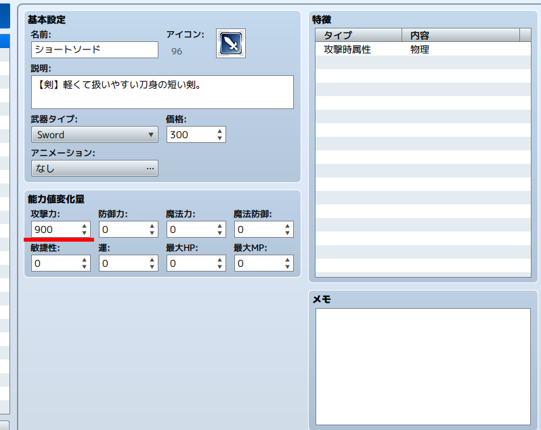Click the タイプ column header
Screen dimensions: 541x430
coord(358,35)
